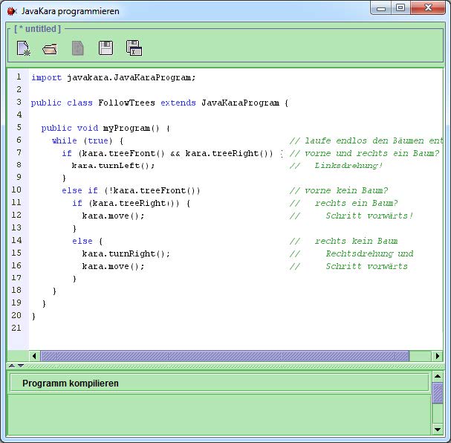The image size is (451, 443).
Task: Expand editor with splitter down arrow
Action: tap(20, 366)
